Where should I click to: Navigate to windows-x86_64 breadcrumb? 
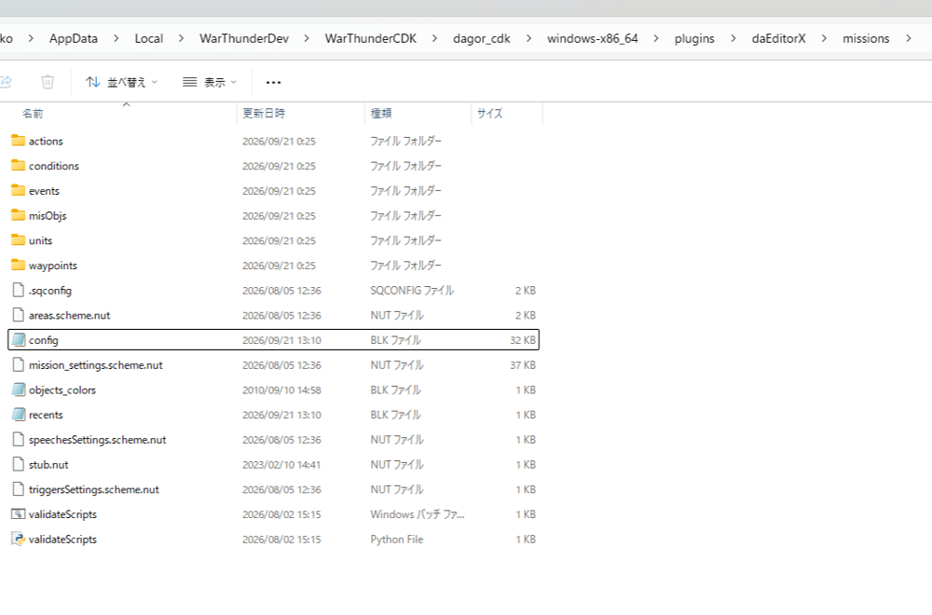(x=592, y=38)
